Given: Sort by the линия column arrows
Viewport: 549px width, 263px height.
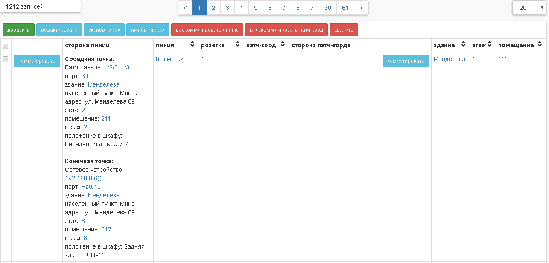Looking at the screenshot, I should point(192,45).
